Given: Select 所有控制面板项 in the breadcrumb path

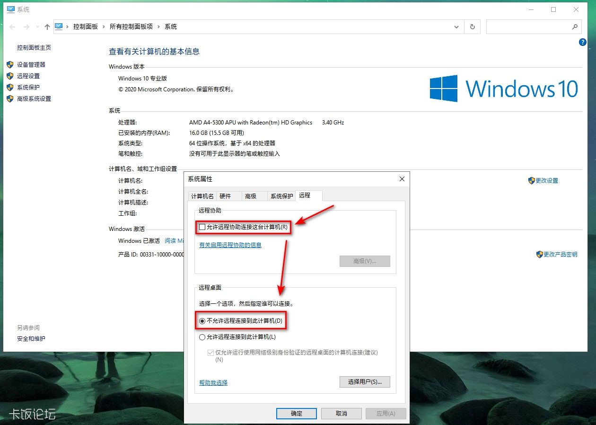Looking at the screenshot, I should pos(131,27).
